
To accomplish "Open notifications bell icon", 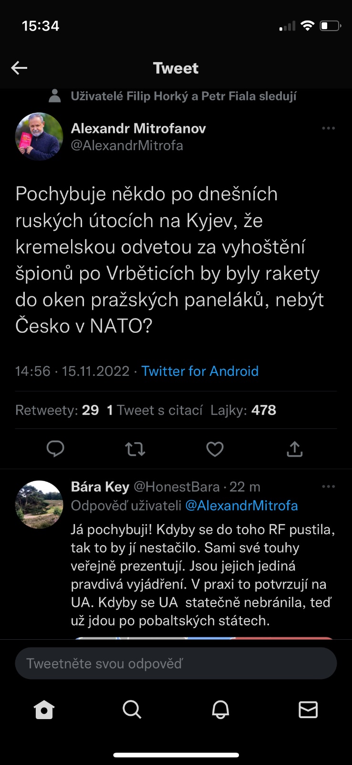I will [x=220, y=710].
